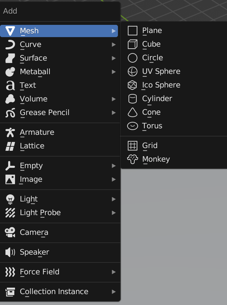Click the Torus mesh icon
Screen dimensions: 227x305
click(132, 126)
